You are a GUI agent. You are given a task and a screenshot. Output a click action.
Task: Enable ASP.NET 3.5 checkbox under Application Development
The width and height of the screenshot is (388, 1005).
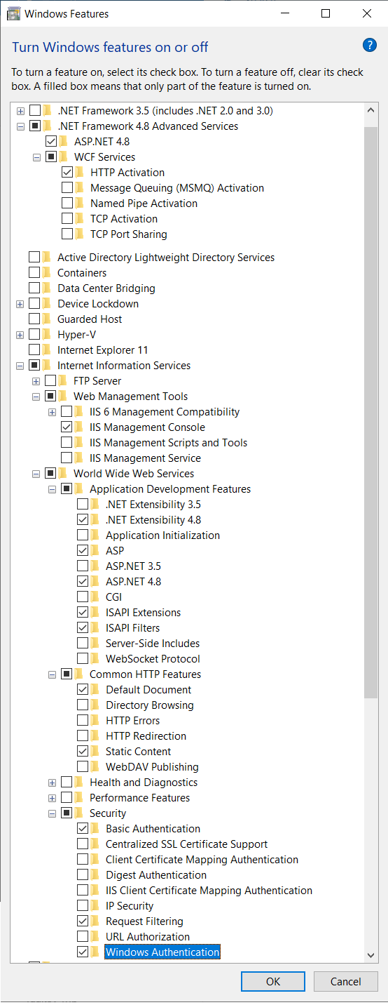pyautogui.click(x=83, y=566)
